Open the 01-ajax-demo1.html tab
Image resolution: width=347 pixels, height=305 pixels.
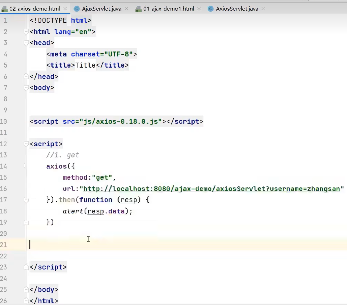168,9
